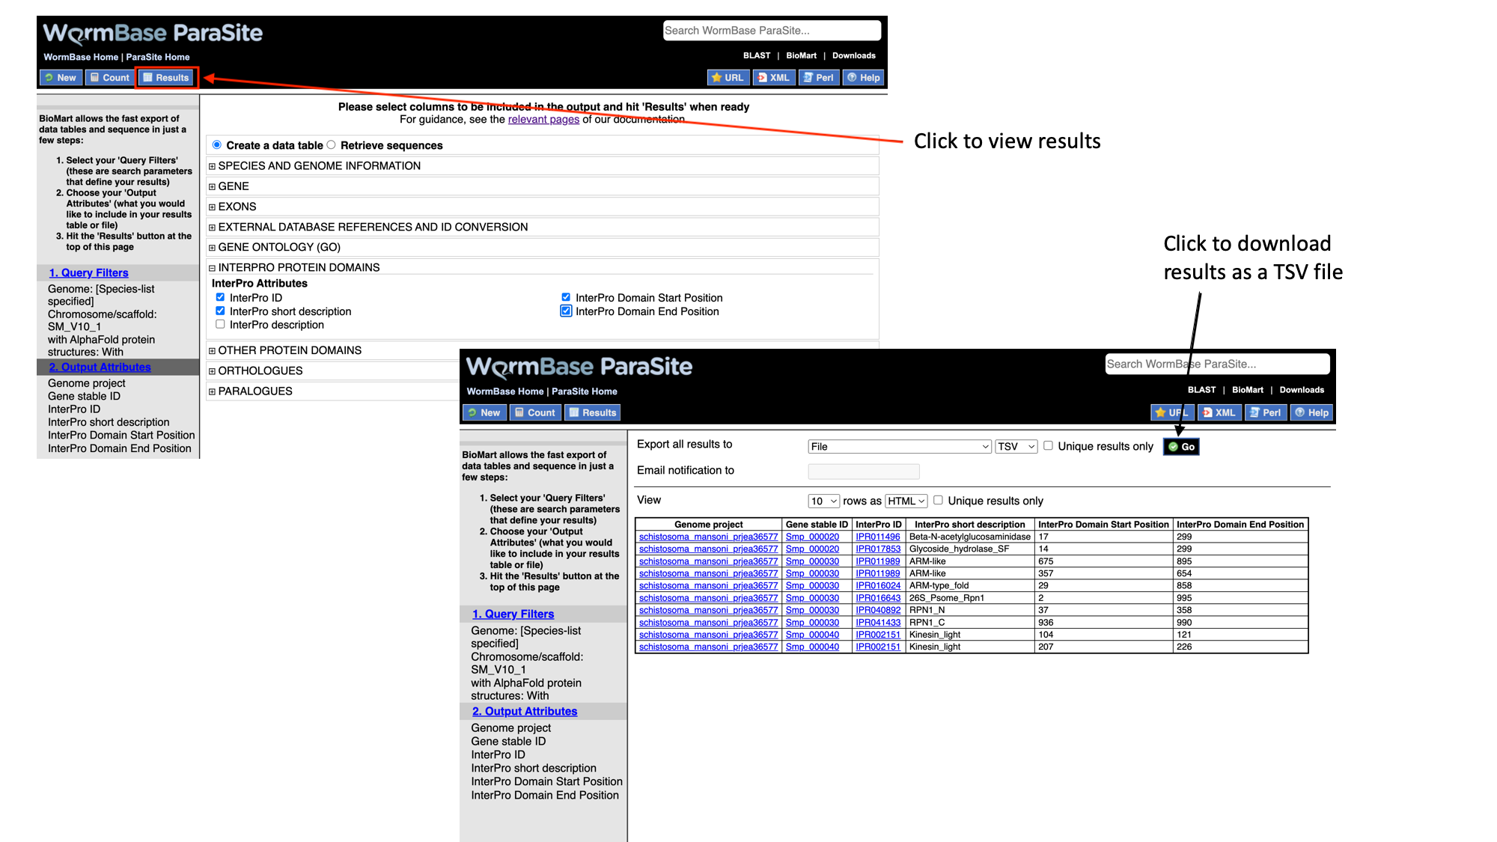Open Query Filters in top-left window sidebar
1497x842 pixels.
(x=88, y=273)
